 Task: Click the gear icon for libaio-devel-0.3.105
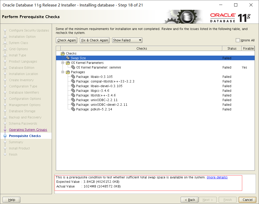73,86
